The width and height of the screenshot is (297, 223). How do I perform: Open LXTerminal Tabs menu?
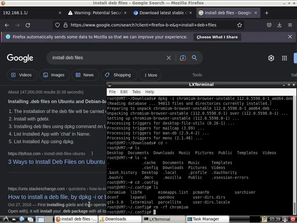[136, 92]
